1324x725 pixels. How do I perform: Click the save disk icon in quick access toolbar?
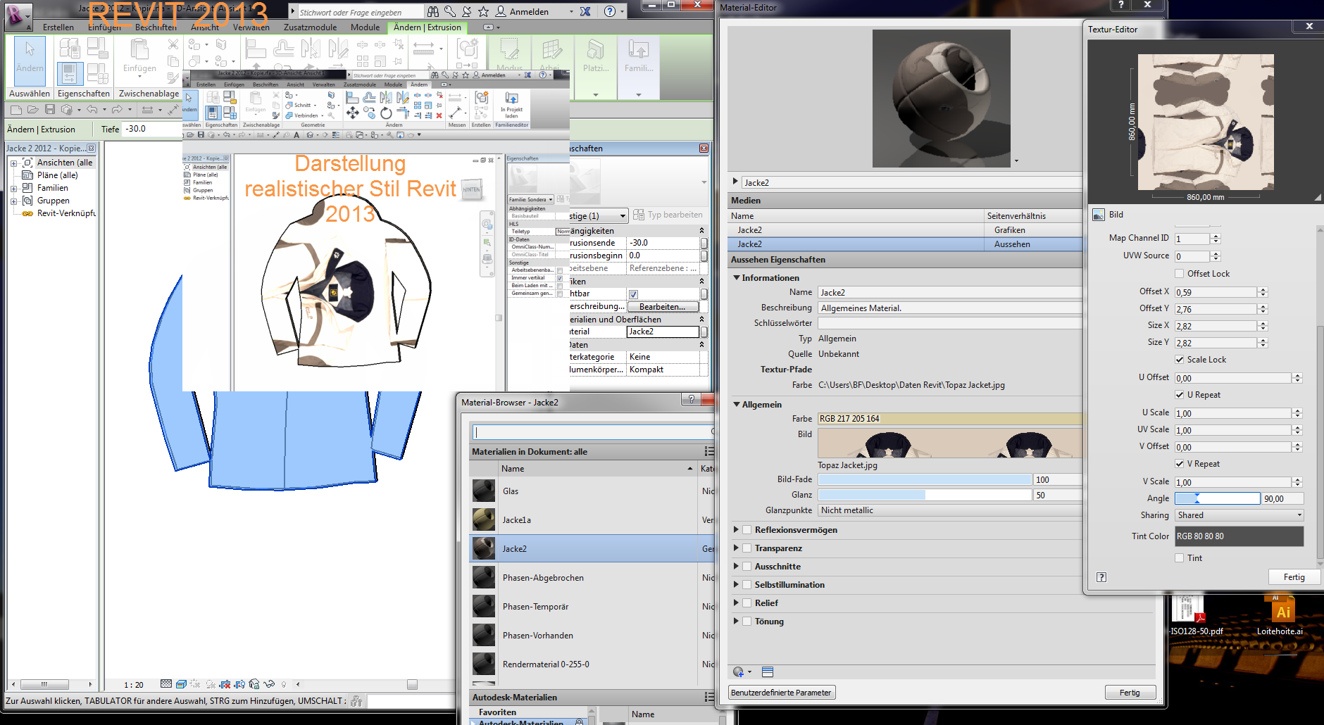point(50,109)
